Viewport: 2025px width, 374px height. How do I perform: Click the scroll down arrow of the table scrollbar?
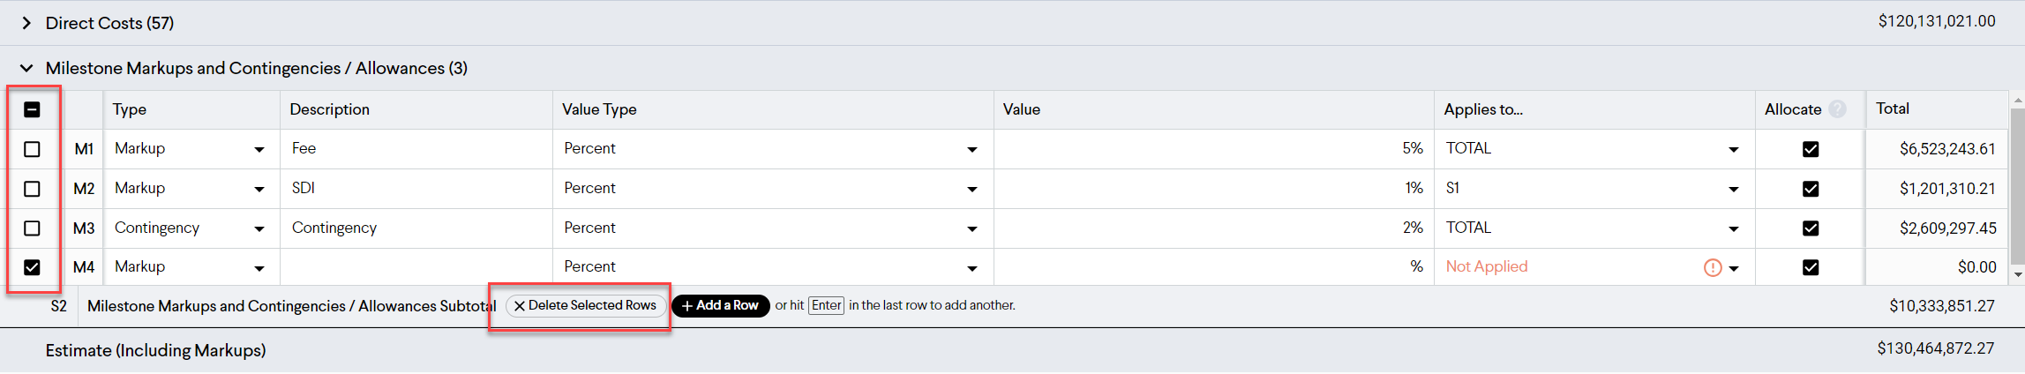(x=2017, y=275)
